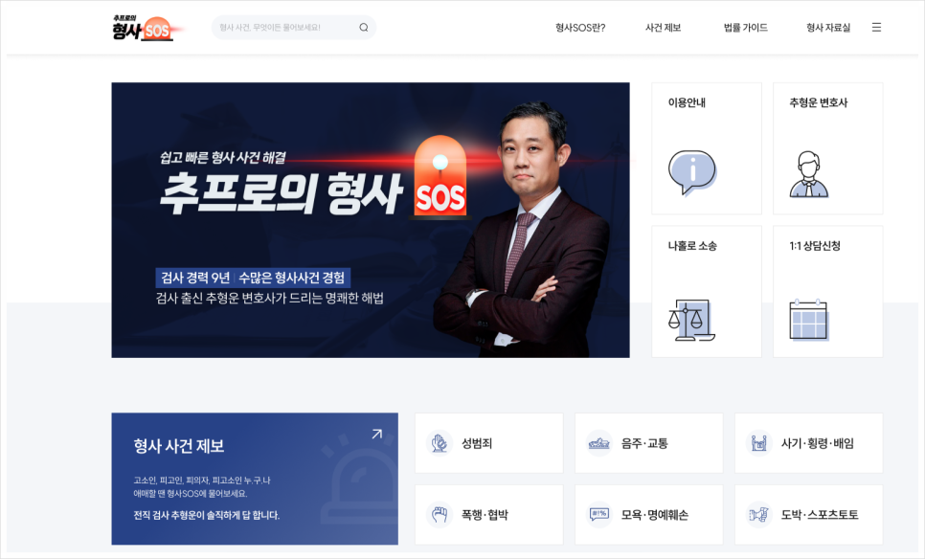
Task: Click the 추형운 변호사 person icon
Action: click(809, 174)
